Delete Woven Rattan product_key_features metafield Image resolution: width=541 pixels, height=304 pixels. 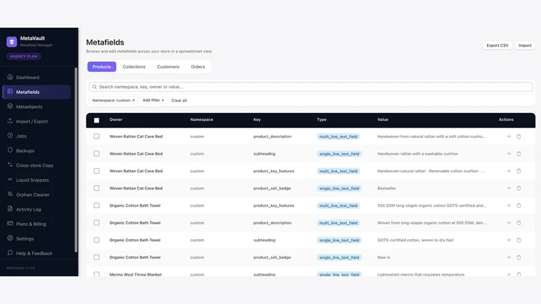click(x=519, y=171)
